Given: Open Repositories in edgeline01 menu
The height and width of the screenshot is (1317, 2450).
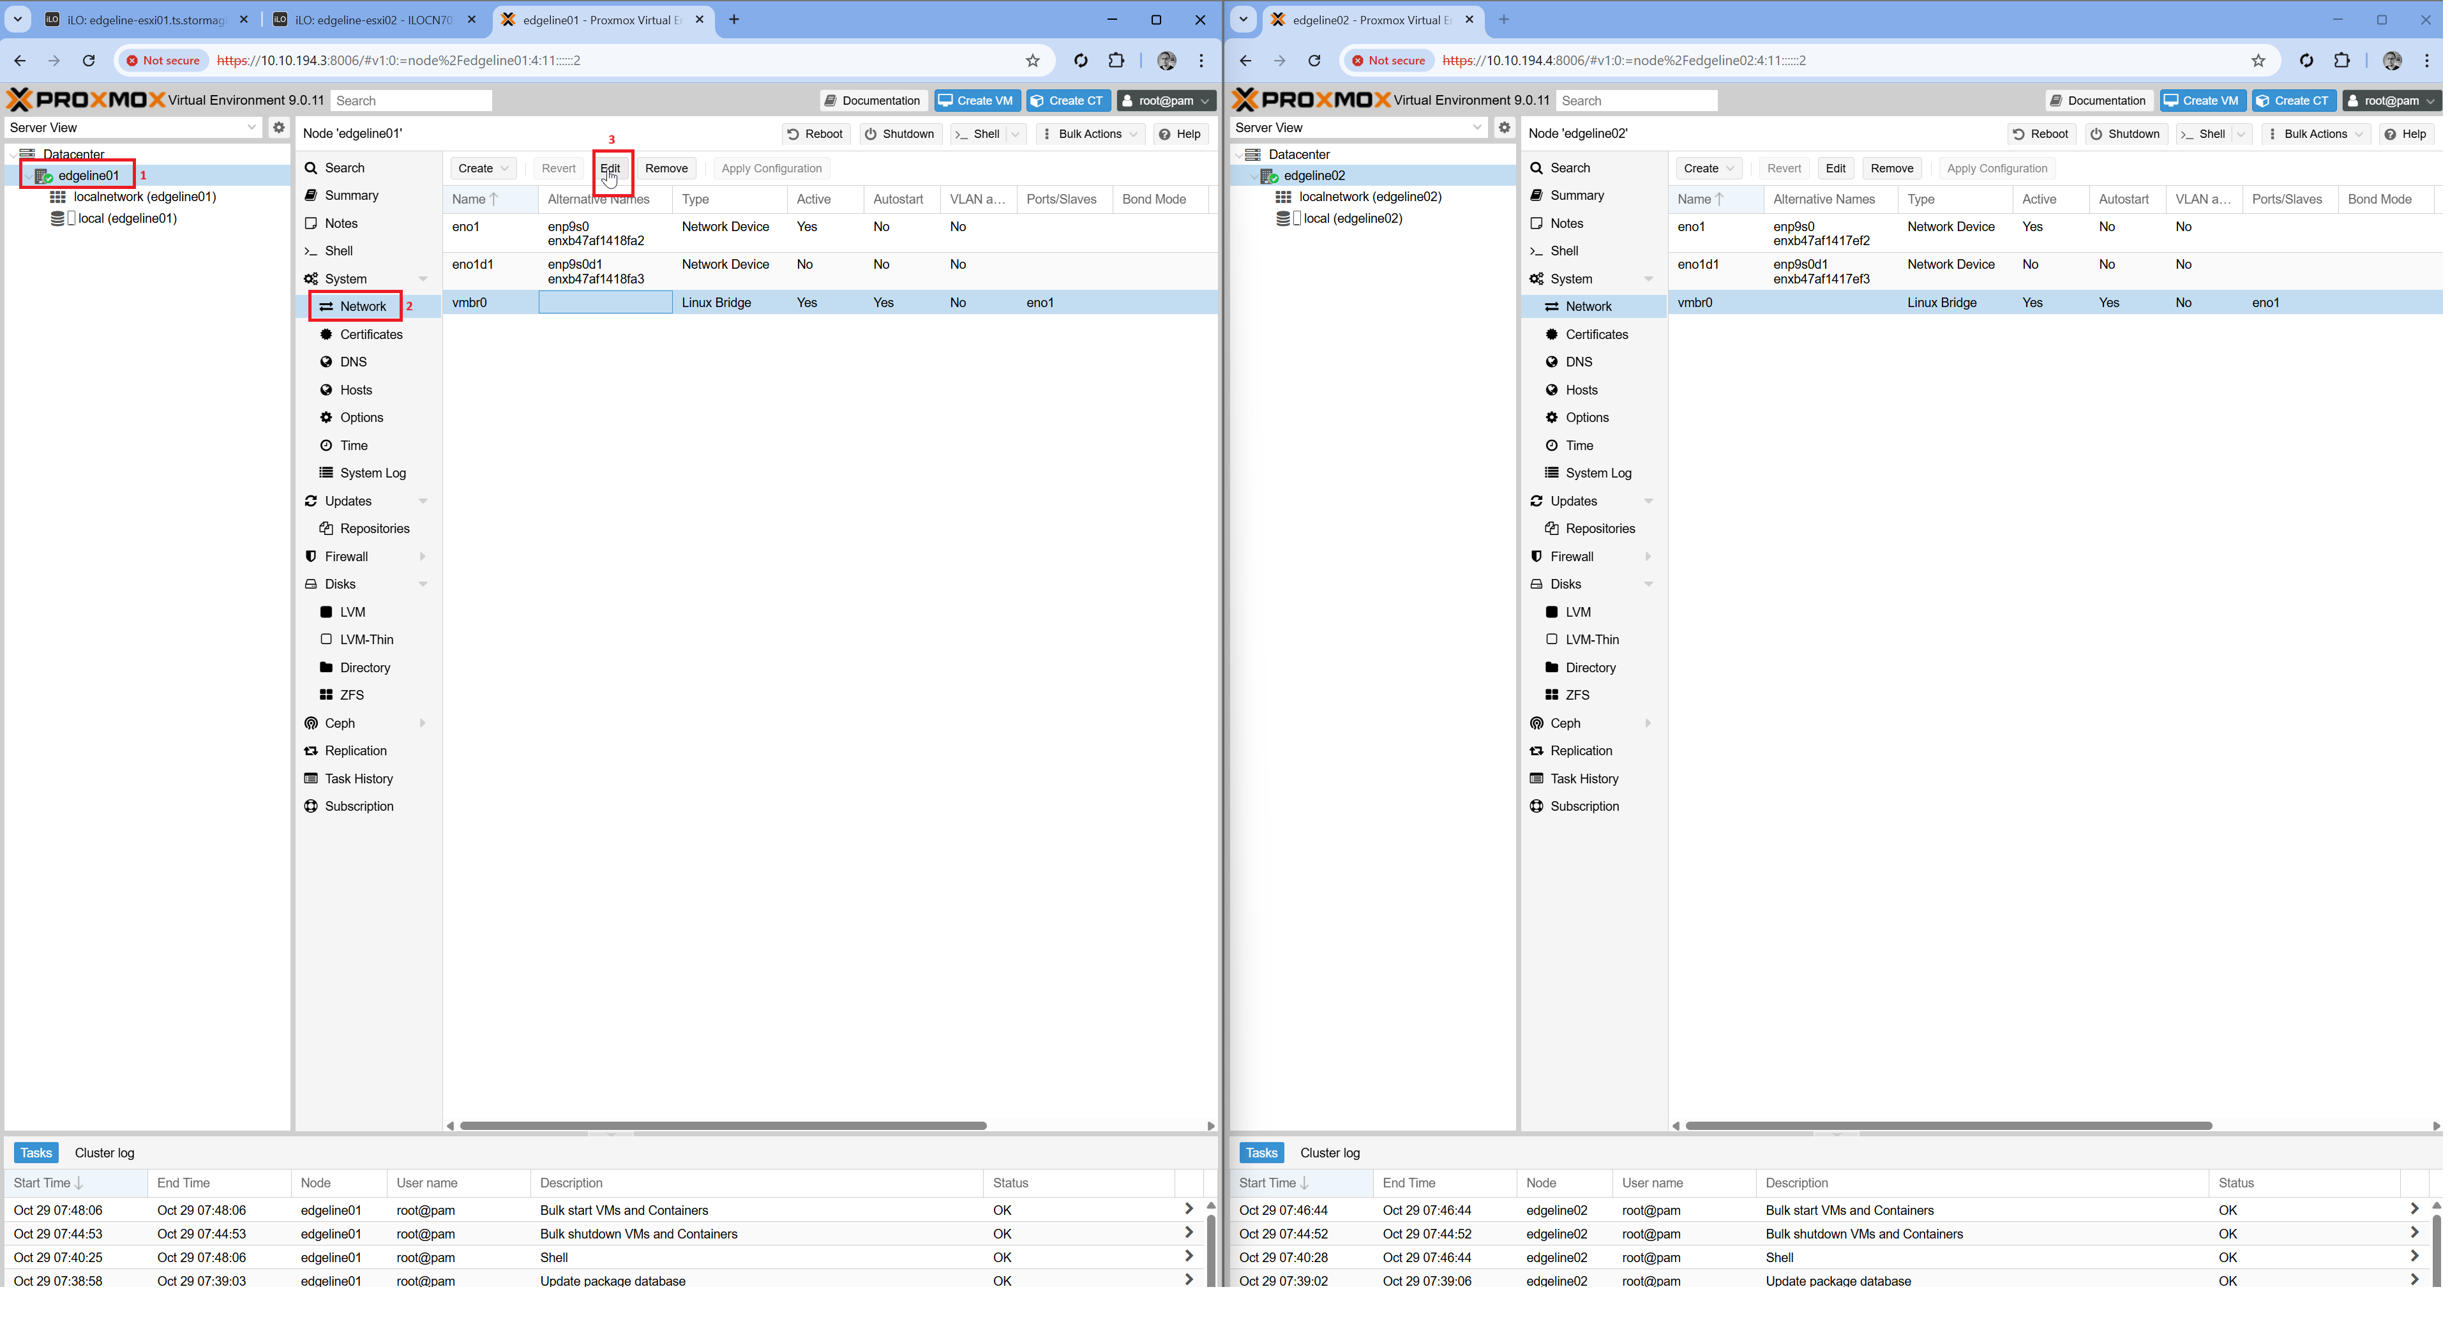Looking at the screenshot, I should click(x=375, y=529).
